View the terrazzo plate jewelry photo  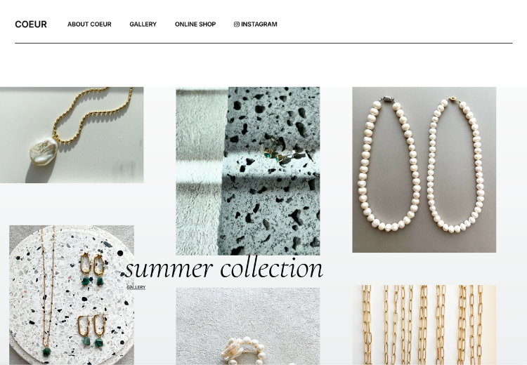point(72,295)
